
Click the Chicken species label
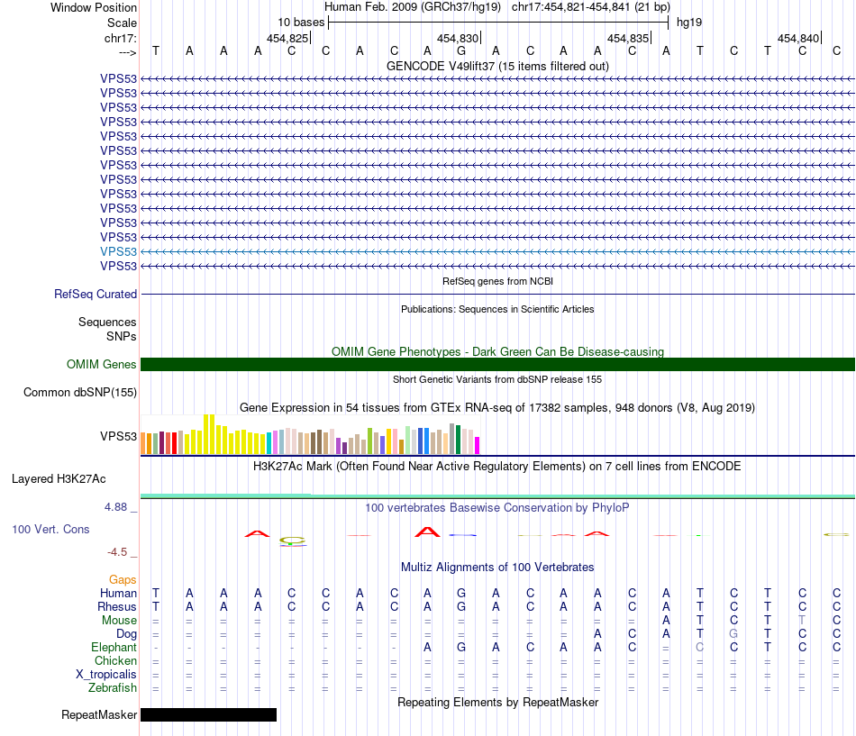pyautogui.click(x=115, y=660)
